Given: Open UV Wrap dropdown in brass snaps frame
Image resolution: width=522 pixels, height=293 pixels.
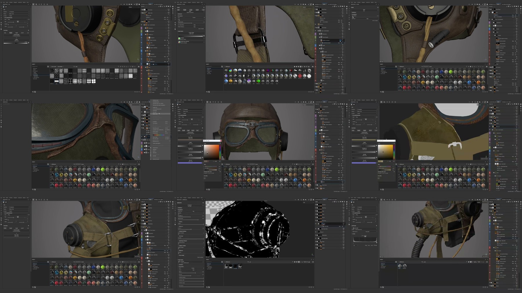Looking at the screenshot, I should coord(19,16).
